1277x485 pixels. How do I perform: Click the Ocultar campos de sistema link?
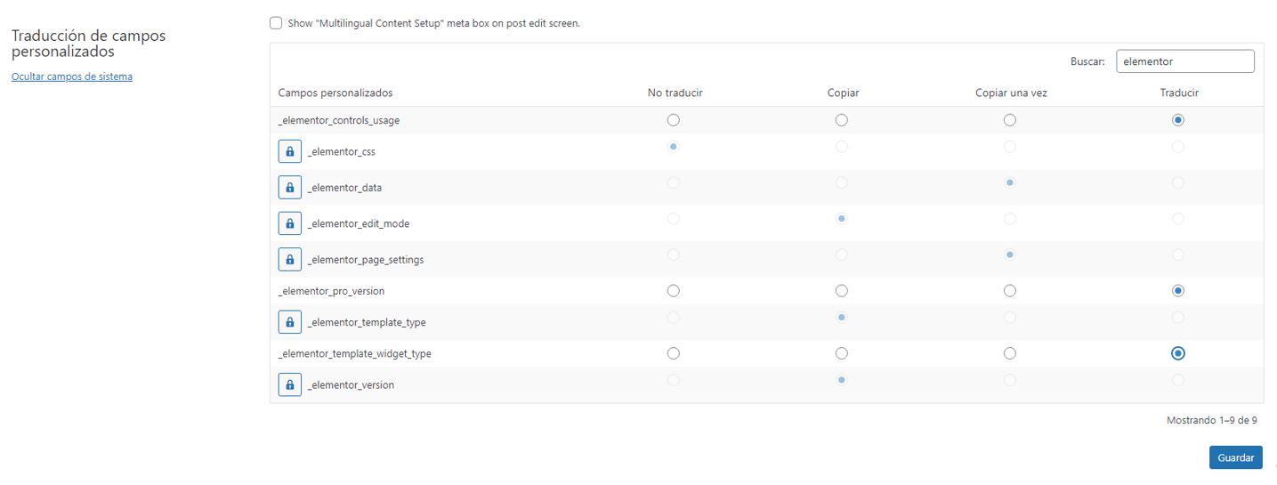(x=72, y=77)
